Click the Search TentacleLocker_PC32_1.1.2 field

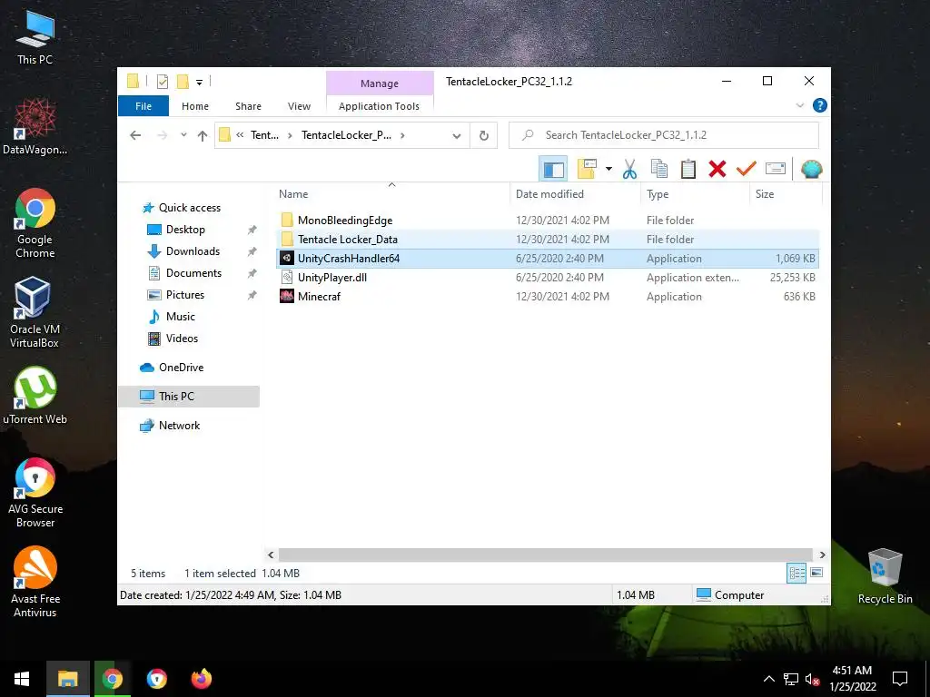click(x=664, y=136)
